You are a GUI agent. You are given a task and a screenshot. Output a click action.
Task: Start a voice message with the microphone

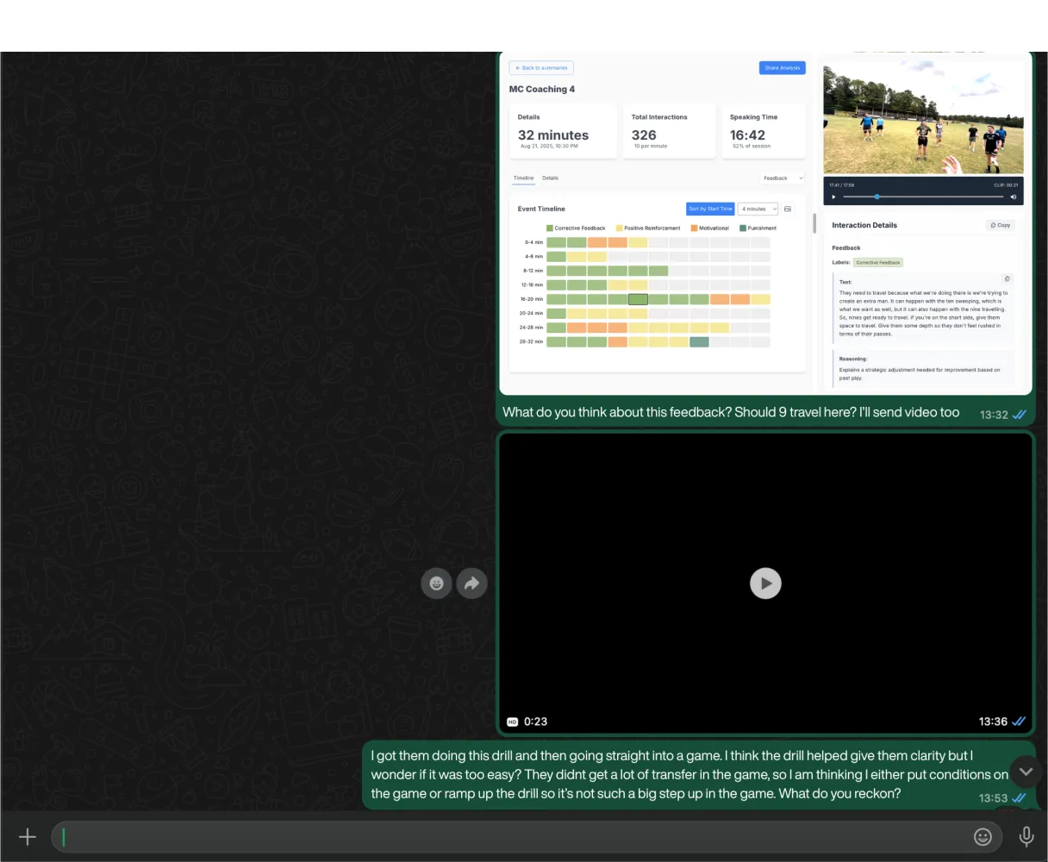click(1026, 837)
